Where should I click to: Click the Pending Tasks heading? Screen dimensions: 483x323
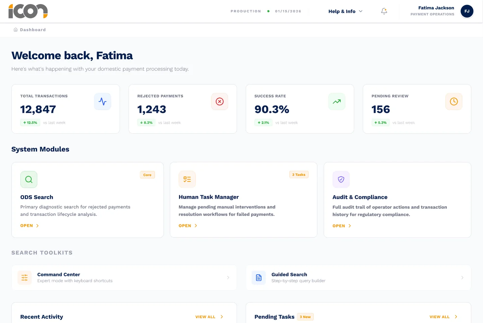tap(274, 317)
